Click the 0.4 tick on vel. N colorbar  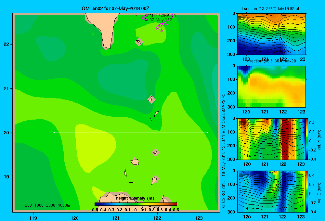[312, 123]
